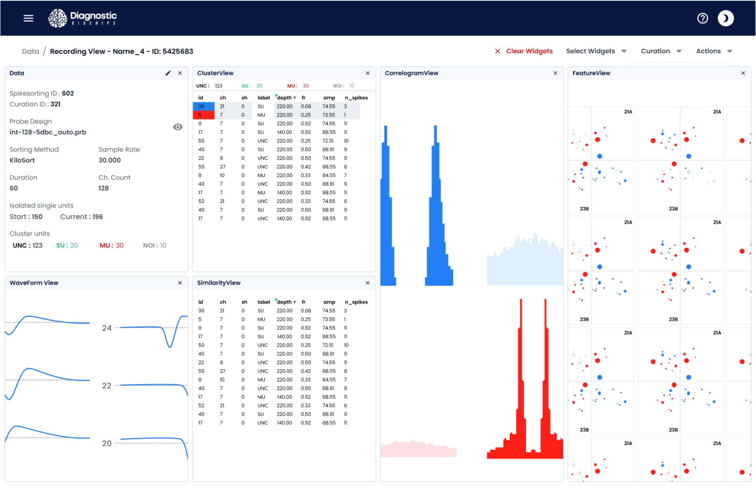Close the SimilarityView widget
The width and height of the screenshot is (756, 486).
pos(368,283)
